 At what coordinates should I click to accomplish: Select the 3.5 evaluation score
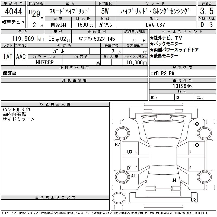(x=206, y=12)
